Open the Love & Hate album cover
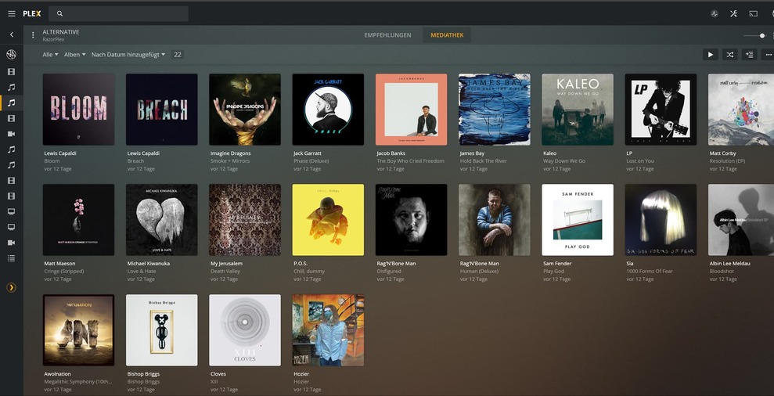The height and width of the screenshot is (396, 774). pyautogui.click(x=162, y=220)
